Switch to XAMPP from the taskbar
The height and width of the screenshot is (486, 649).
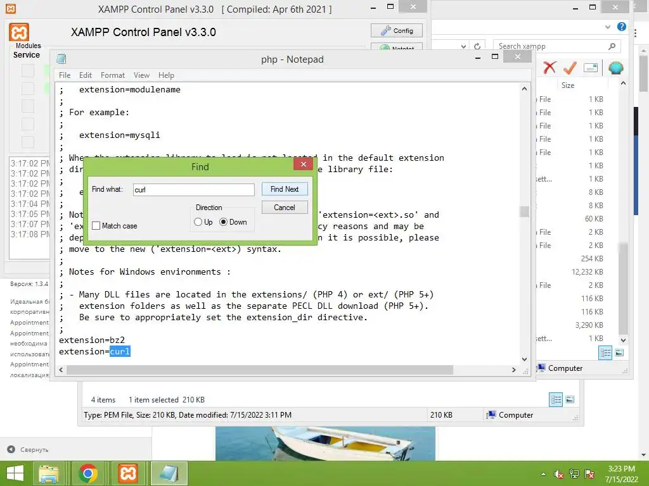127,473
